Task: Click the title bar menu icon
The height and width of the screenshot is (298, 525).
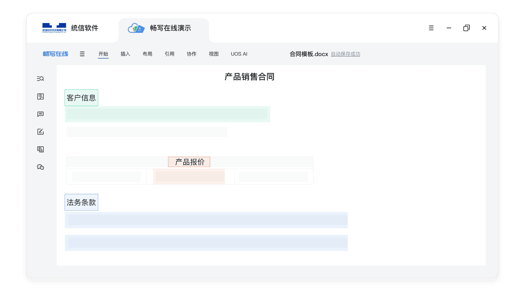Action: [431, 28]
